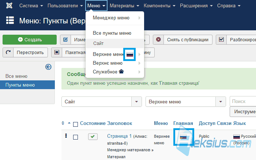The image size is (256, 160).
Task: Click Снять с публикации button
Action: (182, 39)
